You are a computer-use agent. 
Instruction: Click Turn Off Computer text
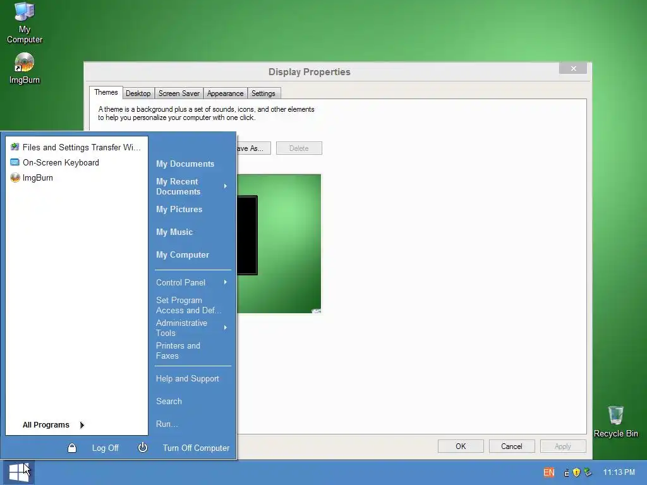tap(196, 448)
